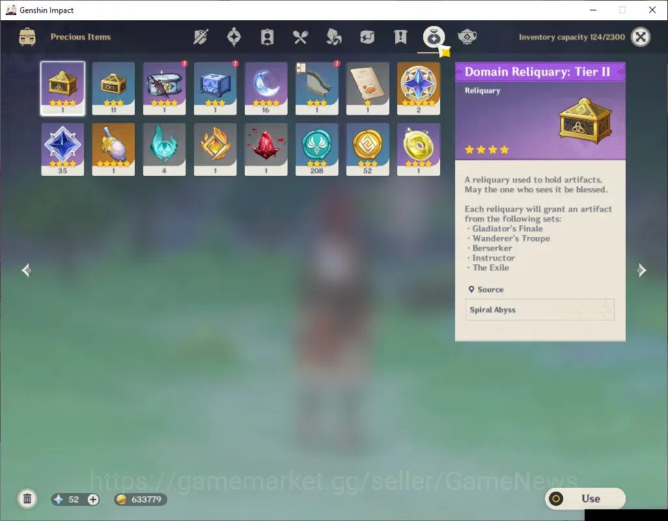Click the Reliquary subtitle in details panel

tap(482, 91)
